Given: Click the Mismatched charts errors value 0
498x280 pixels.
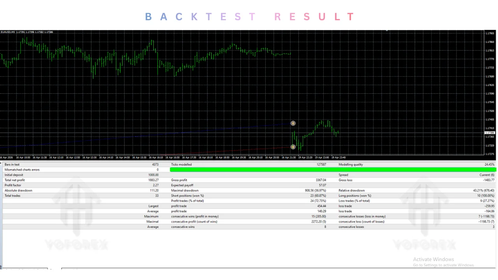Looking at the screenshot, I should [x=158, y=170].
